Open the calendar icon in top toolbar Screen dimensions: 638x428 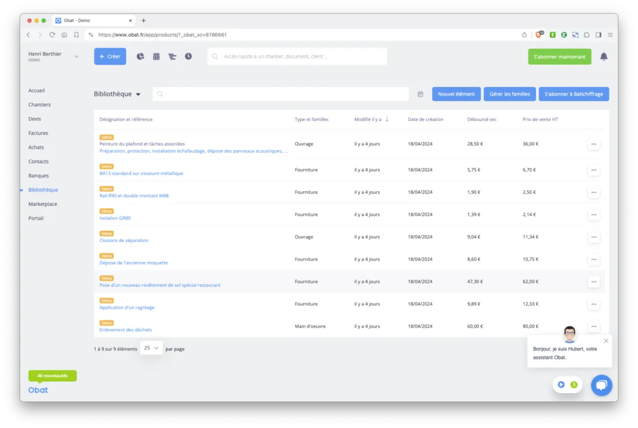click(156, 56)
